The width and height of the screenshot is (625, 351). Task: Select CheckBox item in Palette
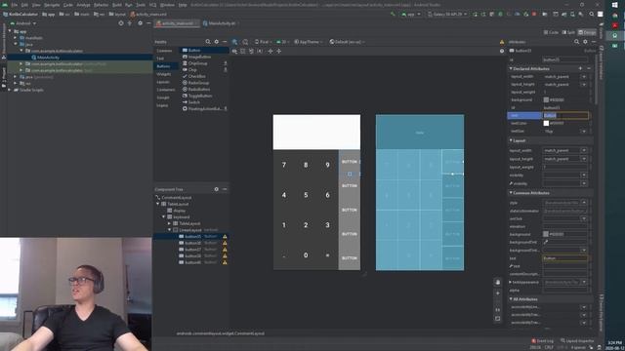click(x=203, y=76)
